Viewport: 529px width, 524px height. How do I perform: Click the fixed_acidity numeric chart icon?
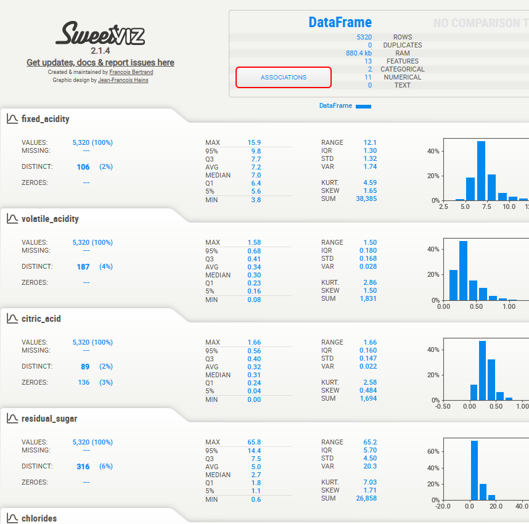point(12,119)
